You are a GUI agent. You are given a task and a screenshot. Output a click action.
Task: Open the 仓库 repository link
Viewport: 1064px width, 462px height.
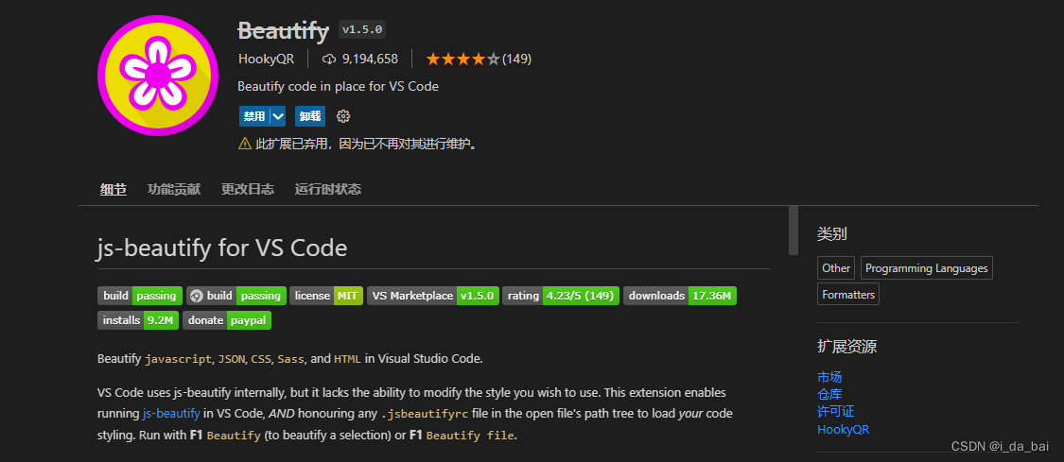[829, 395]
